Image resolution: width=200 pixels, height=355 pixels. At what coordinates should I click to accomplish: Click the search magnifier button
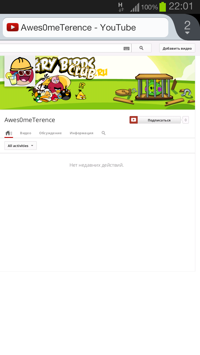pos(141,48)
